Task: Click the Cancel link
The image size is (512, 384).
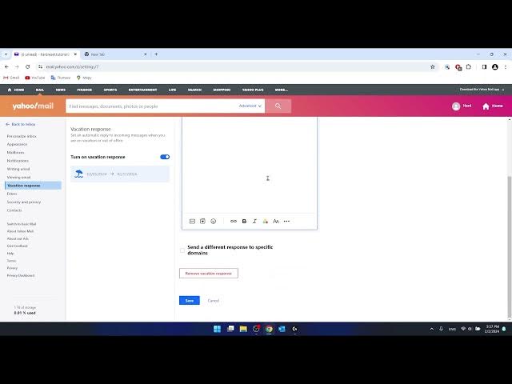Action: click(x=214, y=301)
